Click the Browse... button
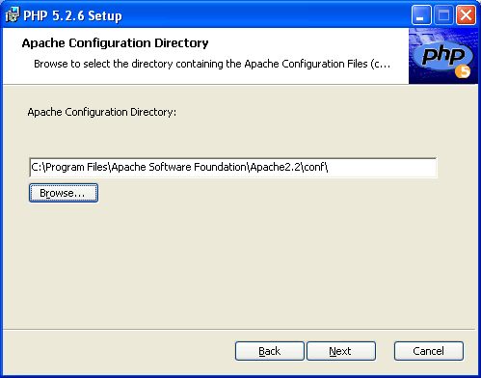Viewport: 481px width, 378px height. click(x=64, y=193)
